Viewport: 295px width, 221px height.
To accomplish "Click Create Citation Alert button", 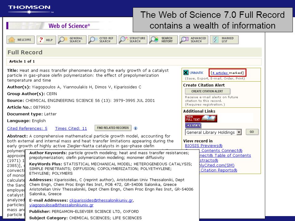I will pyautogui.click(x=207, y=91).
